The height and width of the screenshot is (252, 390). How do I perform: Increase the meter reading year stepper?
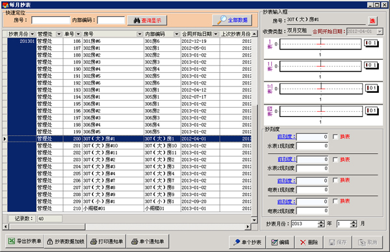tap(321, 222)
